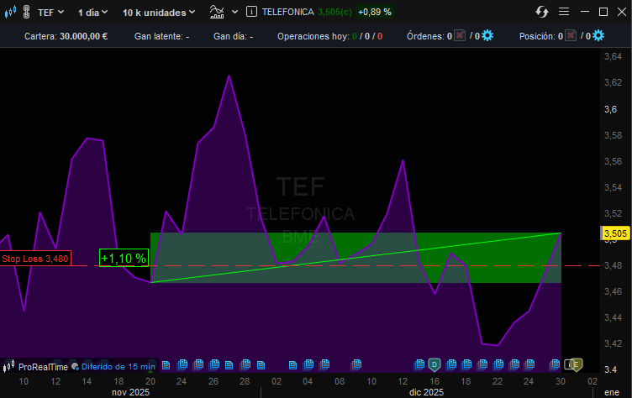Open the hamburger menu icon
Viewport: 632px width, 398px height.
pyautogui.click(x=564, y=12)
